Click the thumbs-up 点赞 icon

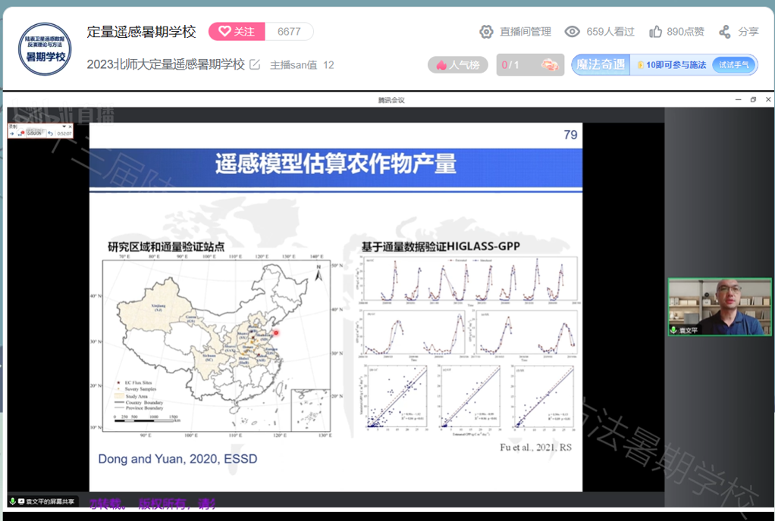656,32
